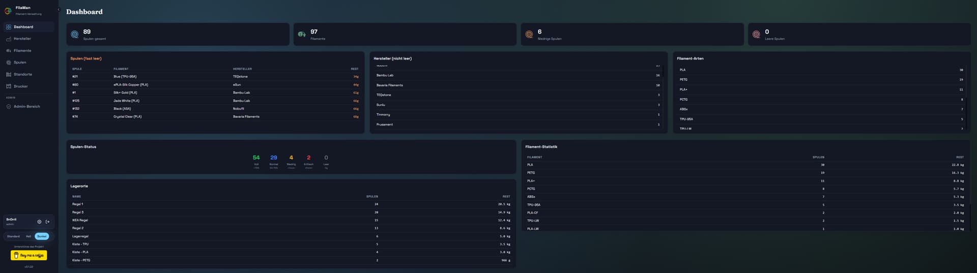
Task: Go to the Filamente page
Action: pyautogui.click(x=29, y=51)
